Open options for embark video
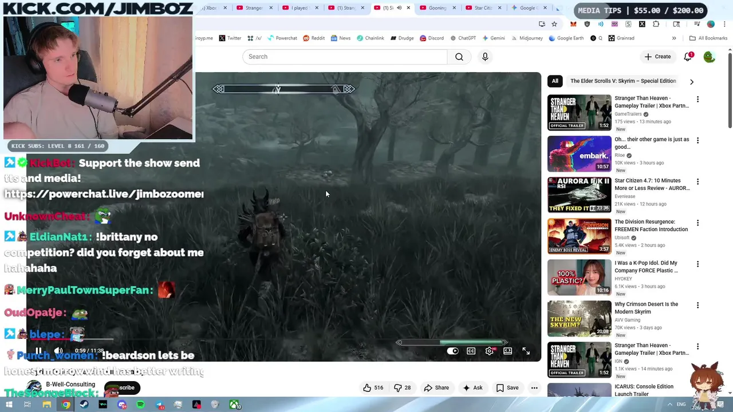The height and width of the screenshot is (412, 733). pos(697,140)
